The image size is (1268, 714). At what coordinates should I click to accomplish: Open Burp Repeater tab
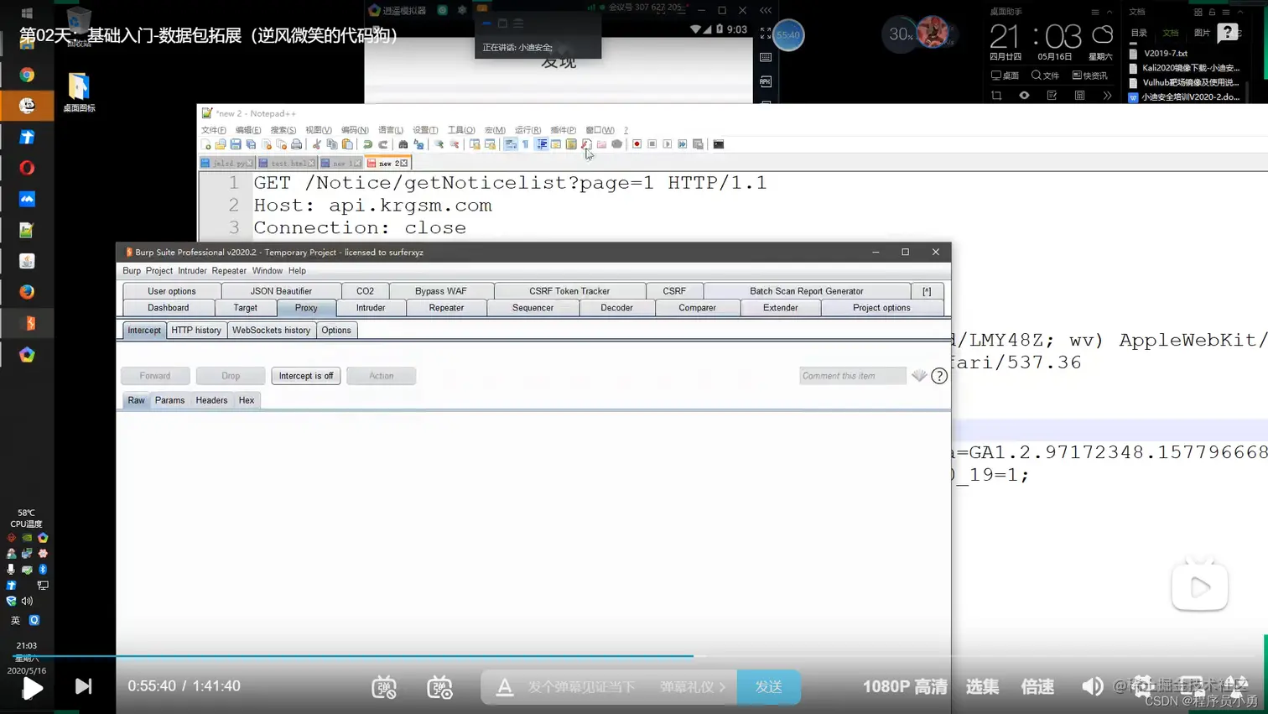446,308
